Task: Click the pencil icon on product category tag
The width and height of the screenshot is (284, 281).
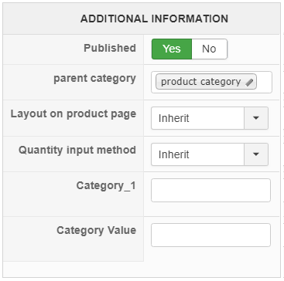Action: click(x=249, y=83)
